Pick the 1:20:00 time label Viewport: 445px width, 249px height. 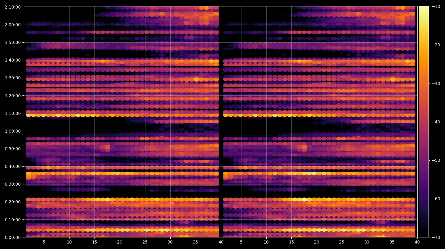(12, 95)
